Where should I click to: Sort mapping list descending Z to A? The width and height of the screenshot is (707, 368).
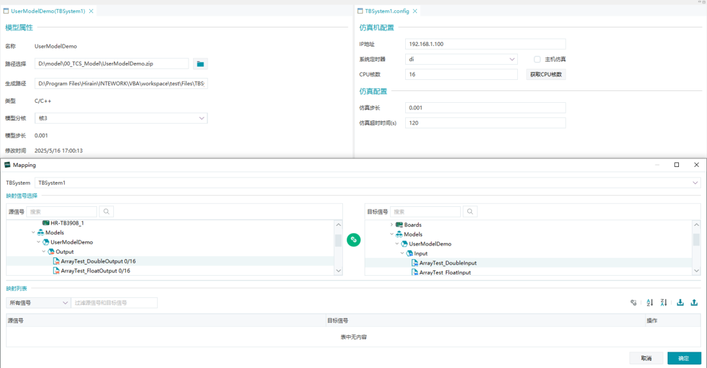664,303
